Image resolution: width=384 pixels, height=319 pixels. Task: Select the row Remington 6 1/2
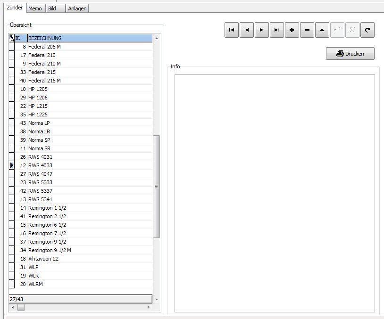[81, 225]
